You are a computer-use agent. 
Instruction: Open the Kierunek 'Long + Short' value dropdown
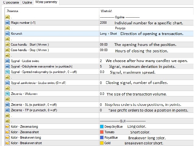click(108, 34)
